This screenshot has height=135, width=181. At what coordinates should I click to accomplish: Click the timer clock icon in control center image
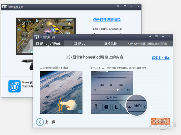point(106,107)
